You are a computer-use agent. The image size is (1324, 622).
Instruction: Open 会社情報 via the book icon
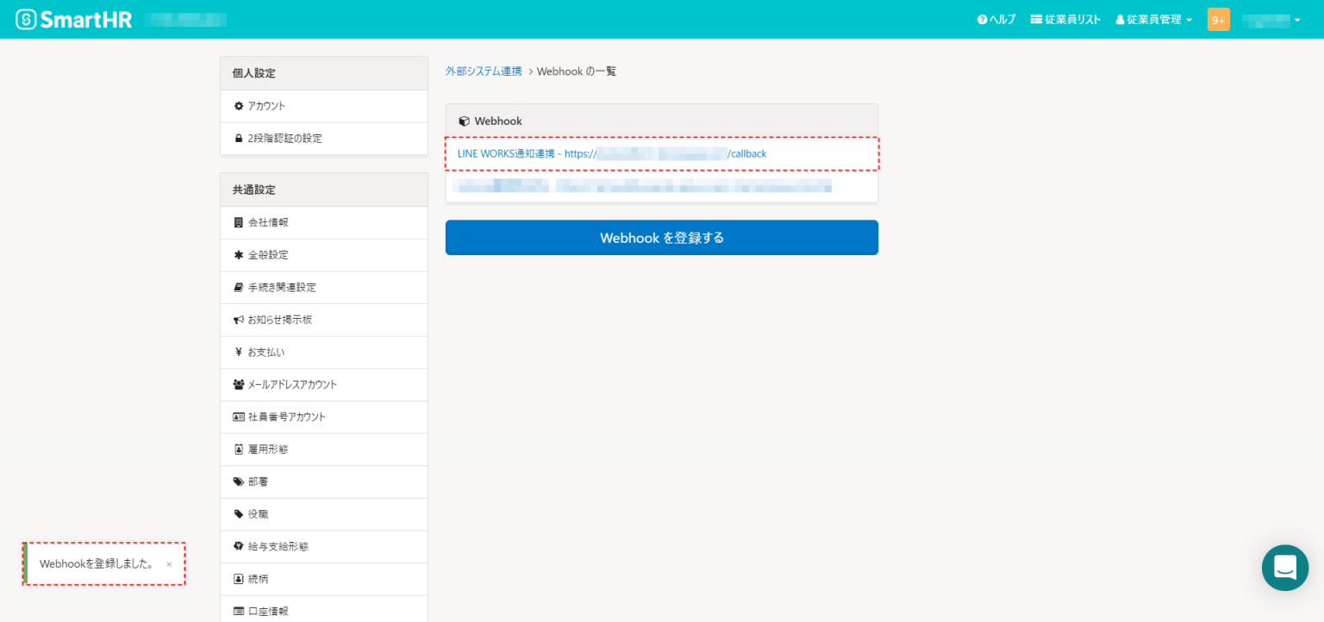[239, 222]
